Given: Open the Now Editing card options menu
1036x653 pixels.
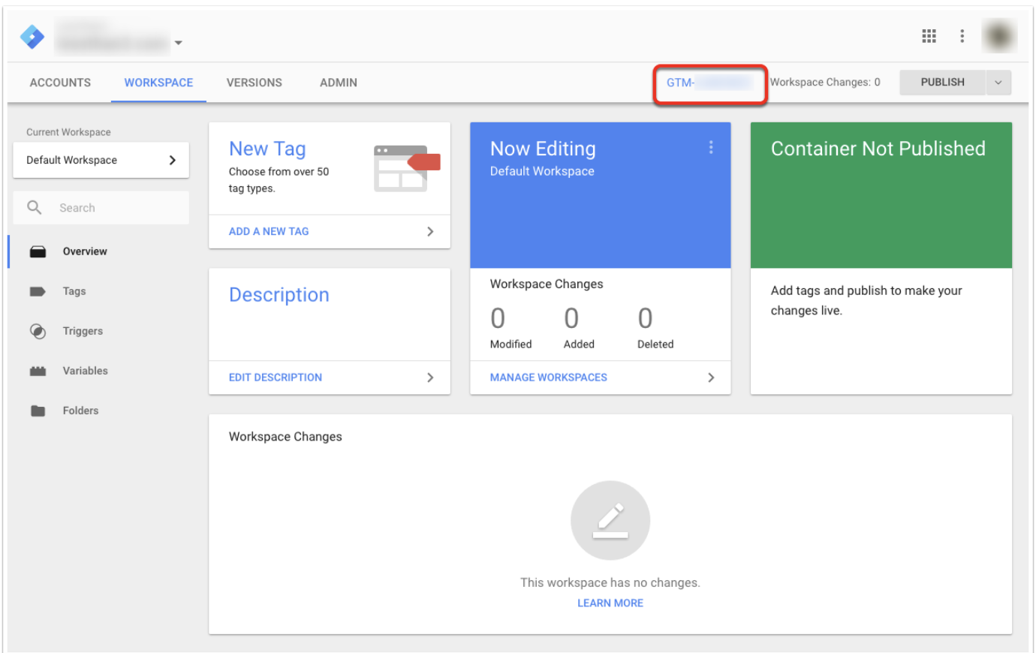Looking at the screenshot, I should (x=711, y=148).
